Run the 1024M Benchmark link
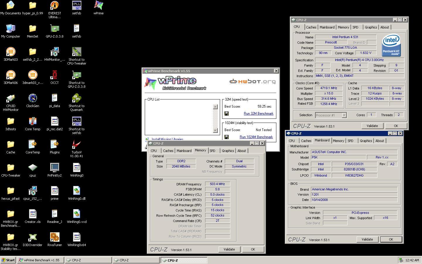 pos(256,137)
